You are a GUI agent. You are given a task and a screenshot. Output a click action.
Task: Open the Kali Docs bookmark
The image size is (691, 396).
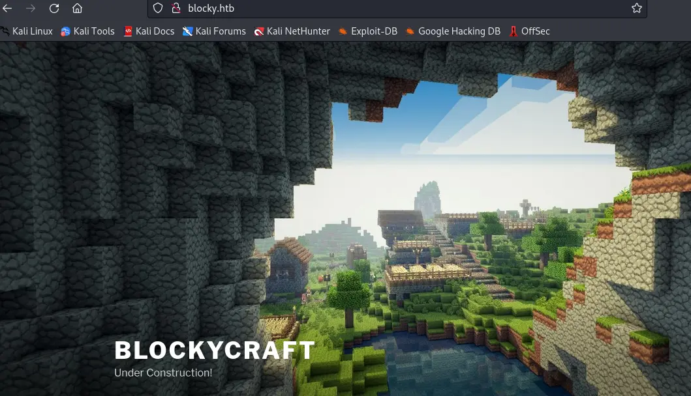pos(149,31)
